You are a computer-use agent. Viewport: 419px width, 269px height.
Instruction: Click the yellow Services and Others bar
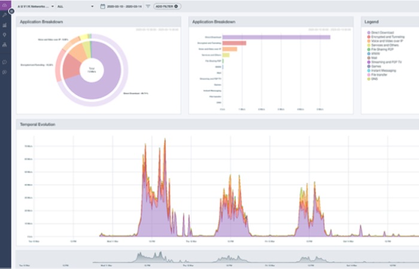tap(226, 55)
